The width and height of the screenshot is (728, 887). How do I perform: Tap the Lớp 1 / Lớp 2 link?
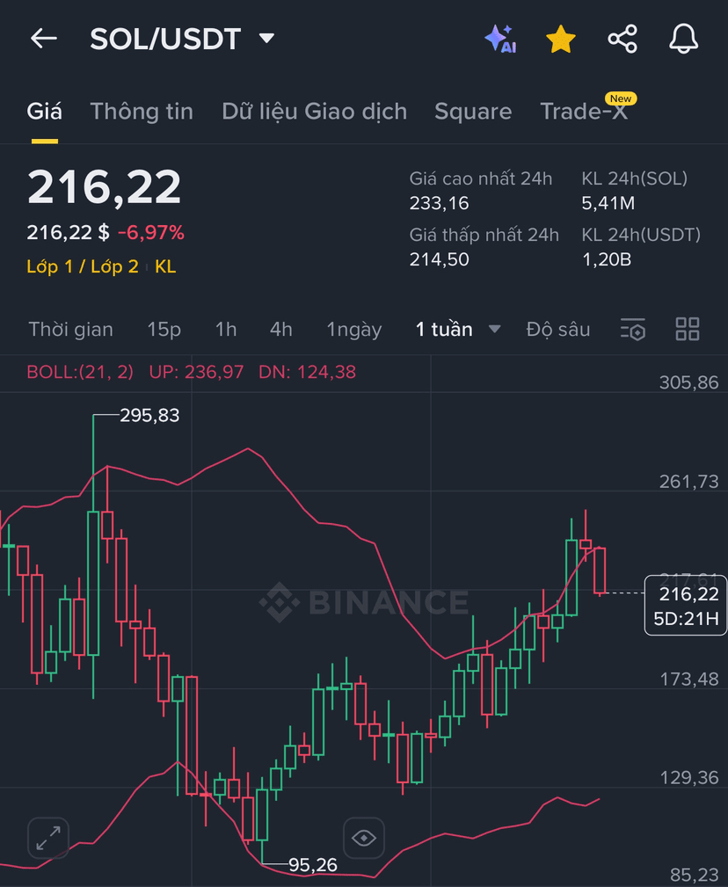pos(83,266)
